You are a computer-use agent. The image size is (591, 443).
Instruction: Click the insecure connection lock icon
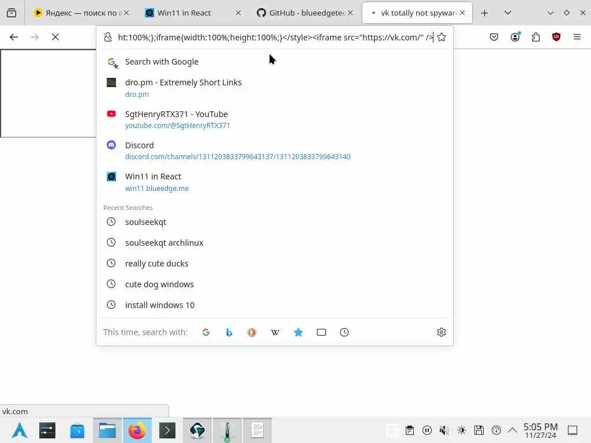108,37
